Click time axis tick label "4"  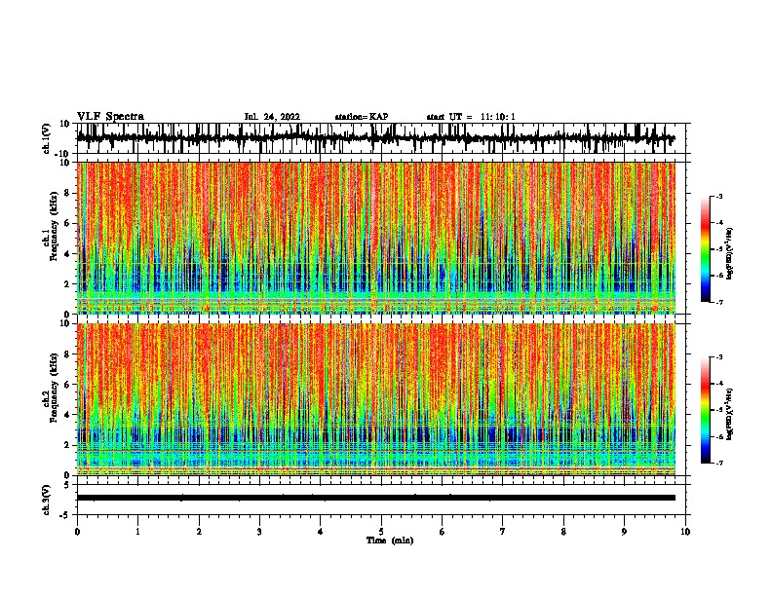coord(321,532)
